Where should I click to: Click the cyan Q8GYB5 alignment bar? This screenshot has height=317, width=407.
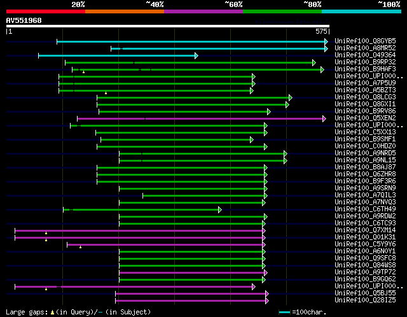tap(191, 41)
